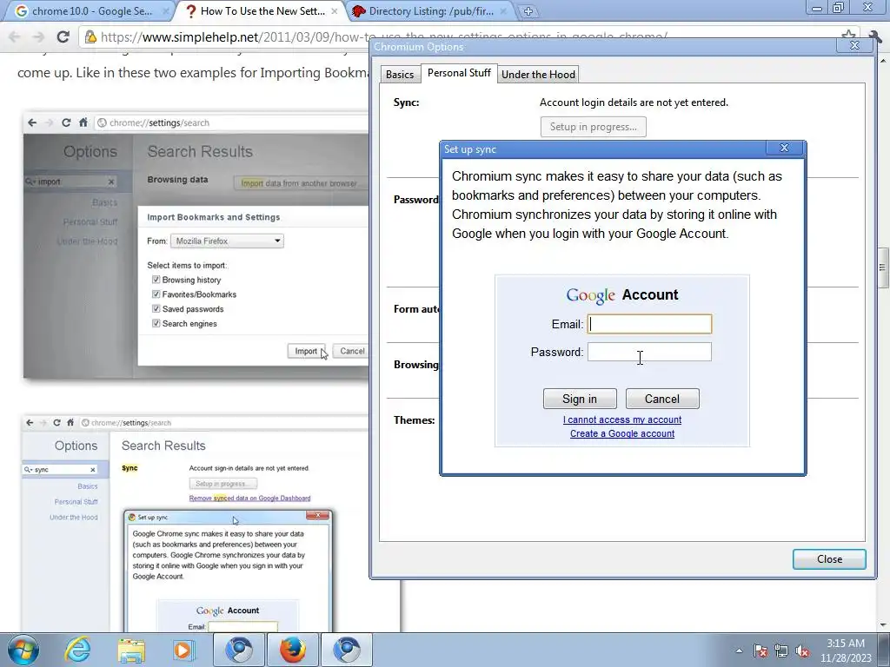Click the Saved passwords checkbox in article image

click(x=156, y=309)
